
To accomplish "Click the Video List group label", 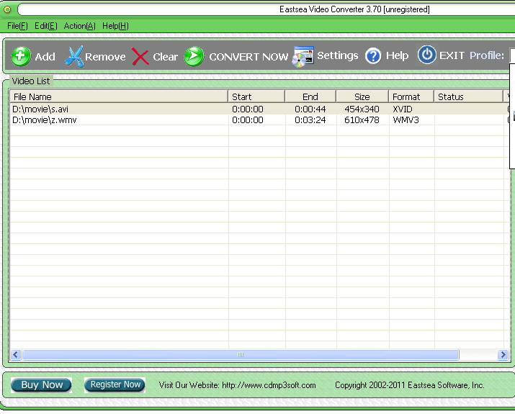I will pyautogui.click(x=31, y=81).
